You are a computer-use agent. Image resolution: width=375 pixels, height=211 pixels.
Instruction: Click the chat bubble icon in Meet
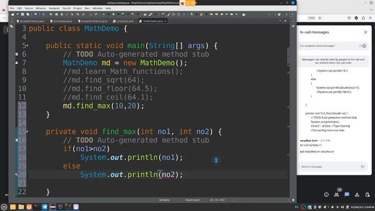click(347, 195)
